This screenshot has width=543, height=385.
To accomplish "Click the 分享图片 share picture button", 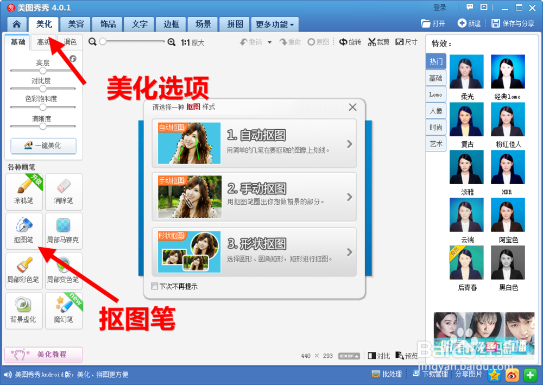I will click(469, 374).
